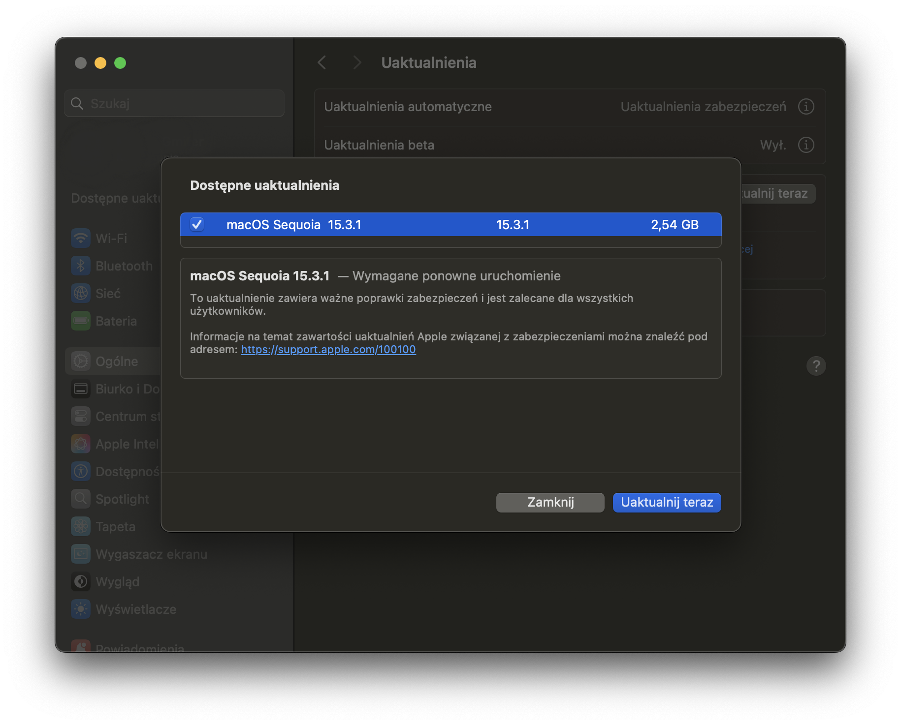The image size is (901, 725).
Task: Open the Spotlight magnifier icon
Action: point(81,499)
